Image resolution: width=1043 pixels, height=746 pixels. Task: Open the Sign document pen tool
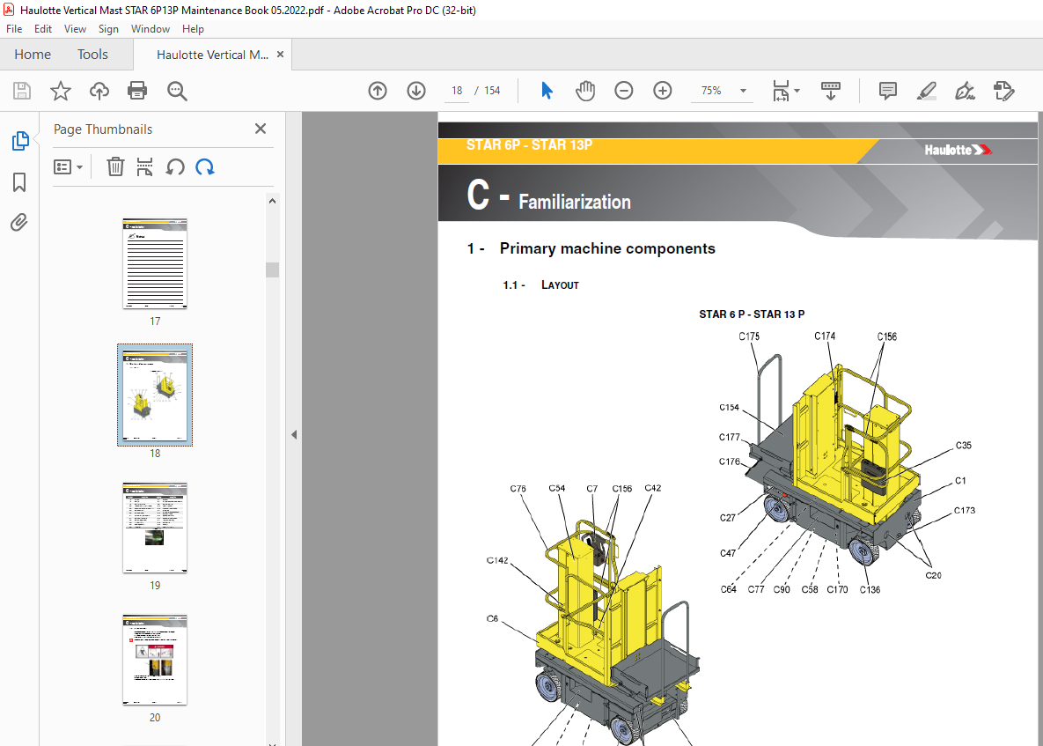click(x=966, y=91)
